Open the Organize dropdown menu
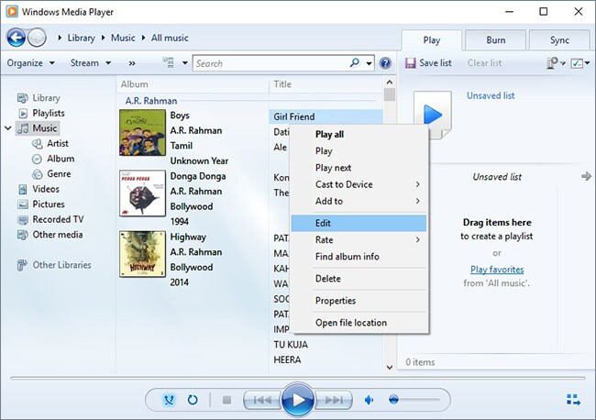This screenshot has height=420, width=596. click(x=30, y=63)
